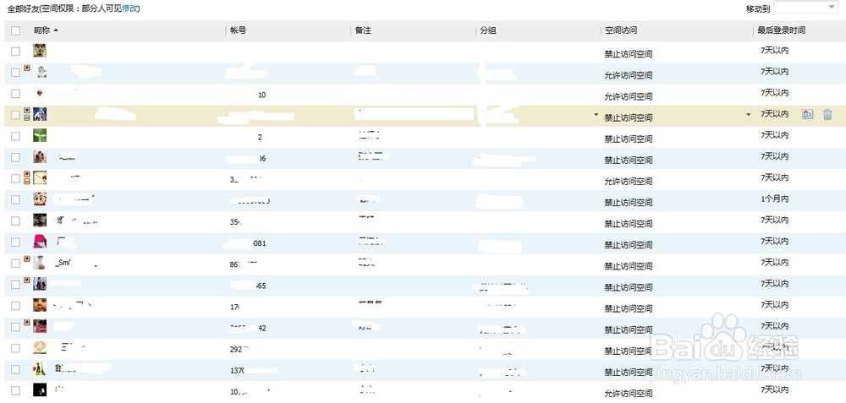
Task: Open the friend with the pink hat avatar
Action: (40, 242)
